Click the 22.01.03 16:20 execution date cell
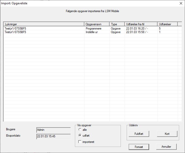 137,29
